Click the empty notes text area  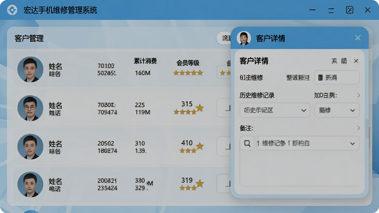[x=299, y=168]
